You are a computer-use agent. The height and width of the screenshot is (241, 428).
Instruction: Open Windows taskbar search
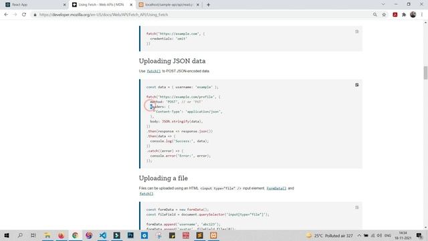tap(20, 235)
